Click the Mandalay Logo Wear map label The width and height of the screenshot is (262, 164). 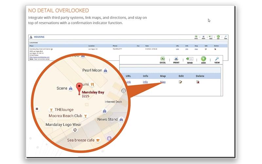64,125
